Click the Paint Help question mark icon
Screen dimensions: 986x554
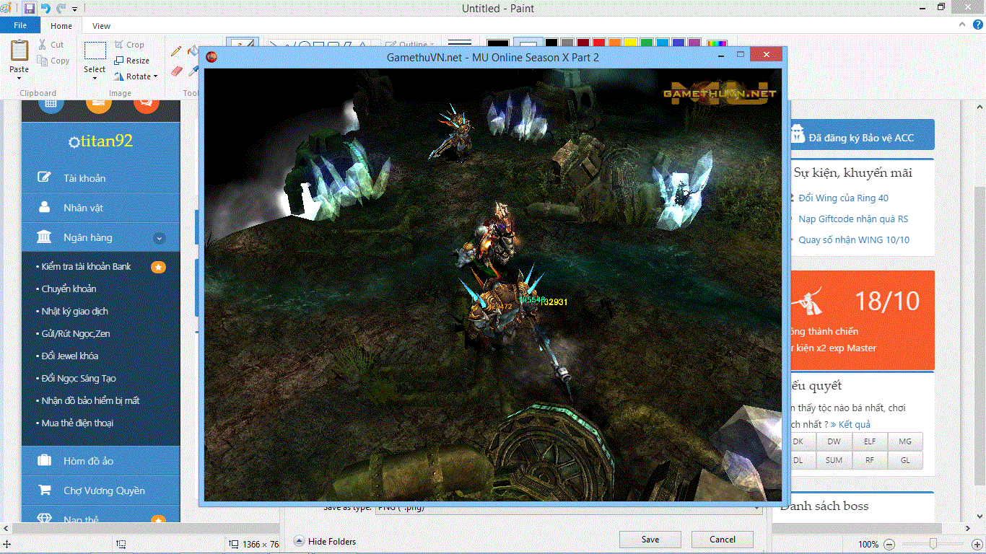tap(979, 25)
